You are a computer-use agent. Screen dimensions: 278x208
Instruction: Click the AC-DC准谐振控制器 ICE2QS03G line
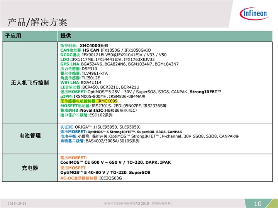(x=91, y=178)
